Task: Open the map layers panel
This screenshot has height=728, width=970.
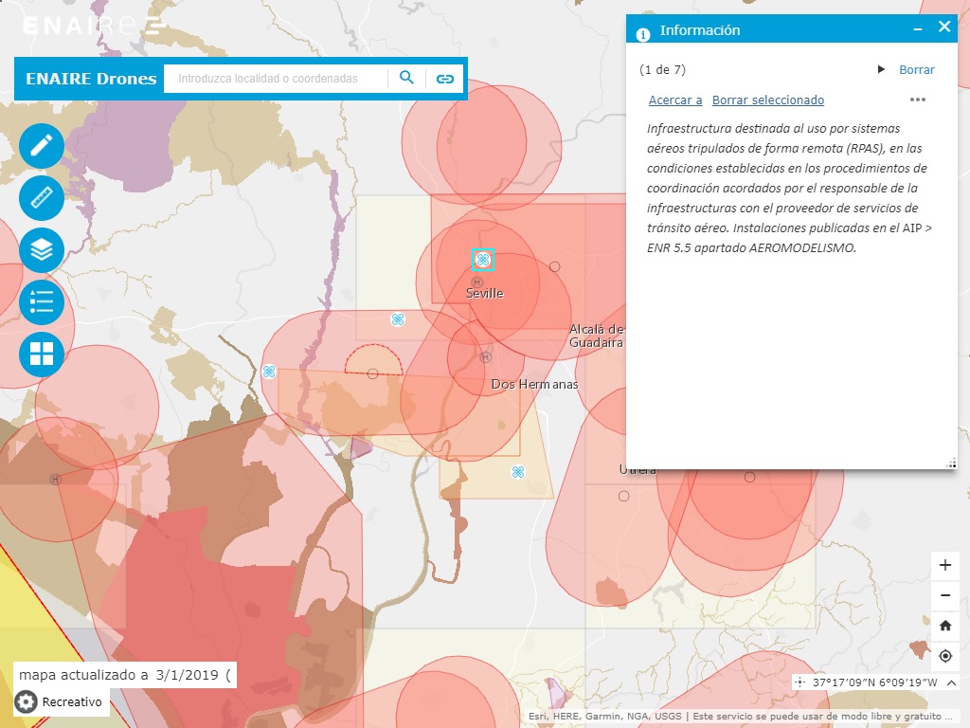Action: tap(42, 250)
